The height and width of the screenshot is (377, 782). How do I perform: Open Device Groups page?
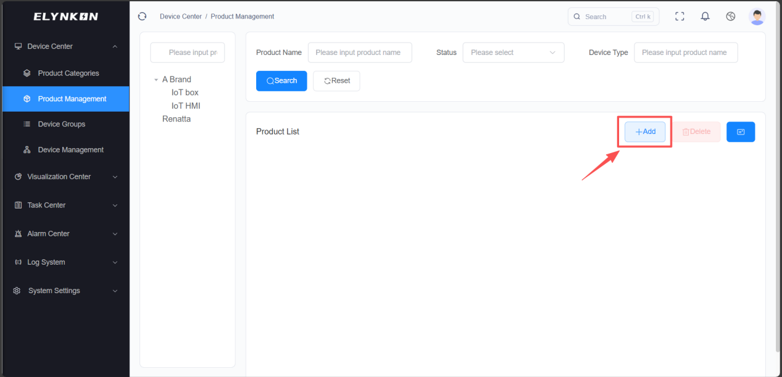(x=65, y=124)
